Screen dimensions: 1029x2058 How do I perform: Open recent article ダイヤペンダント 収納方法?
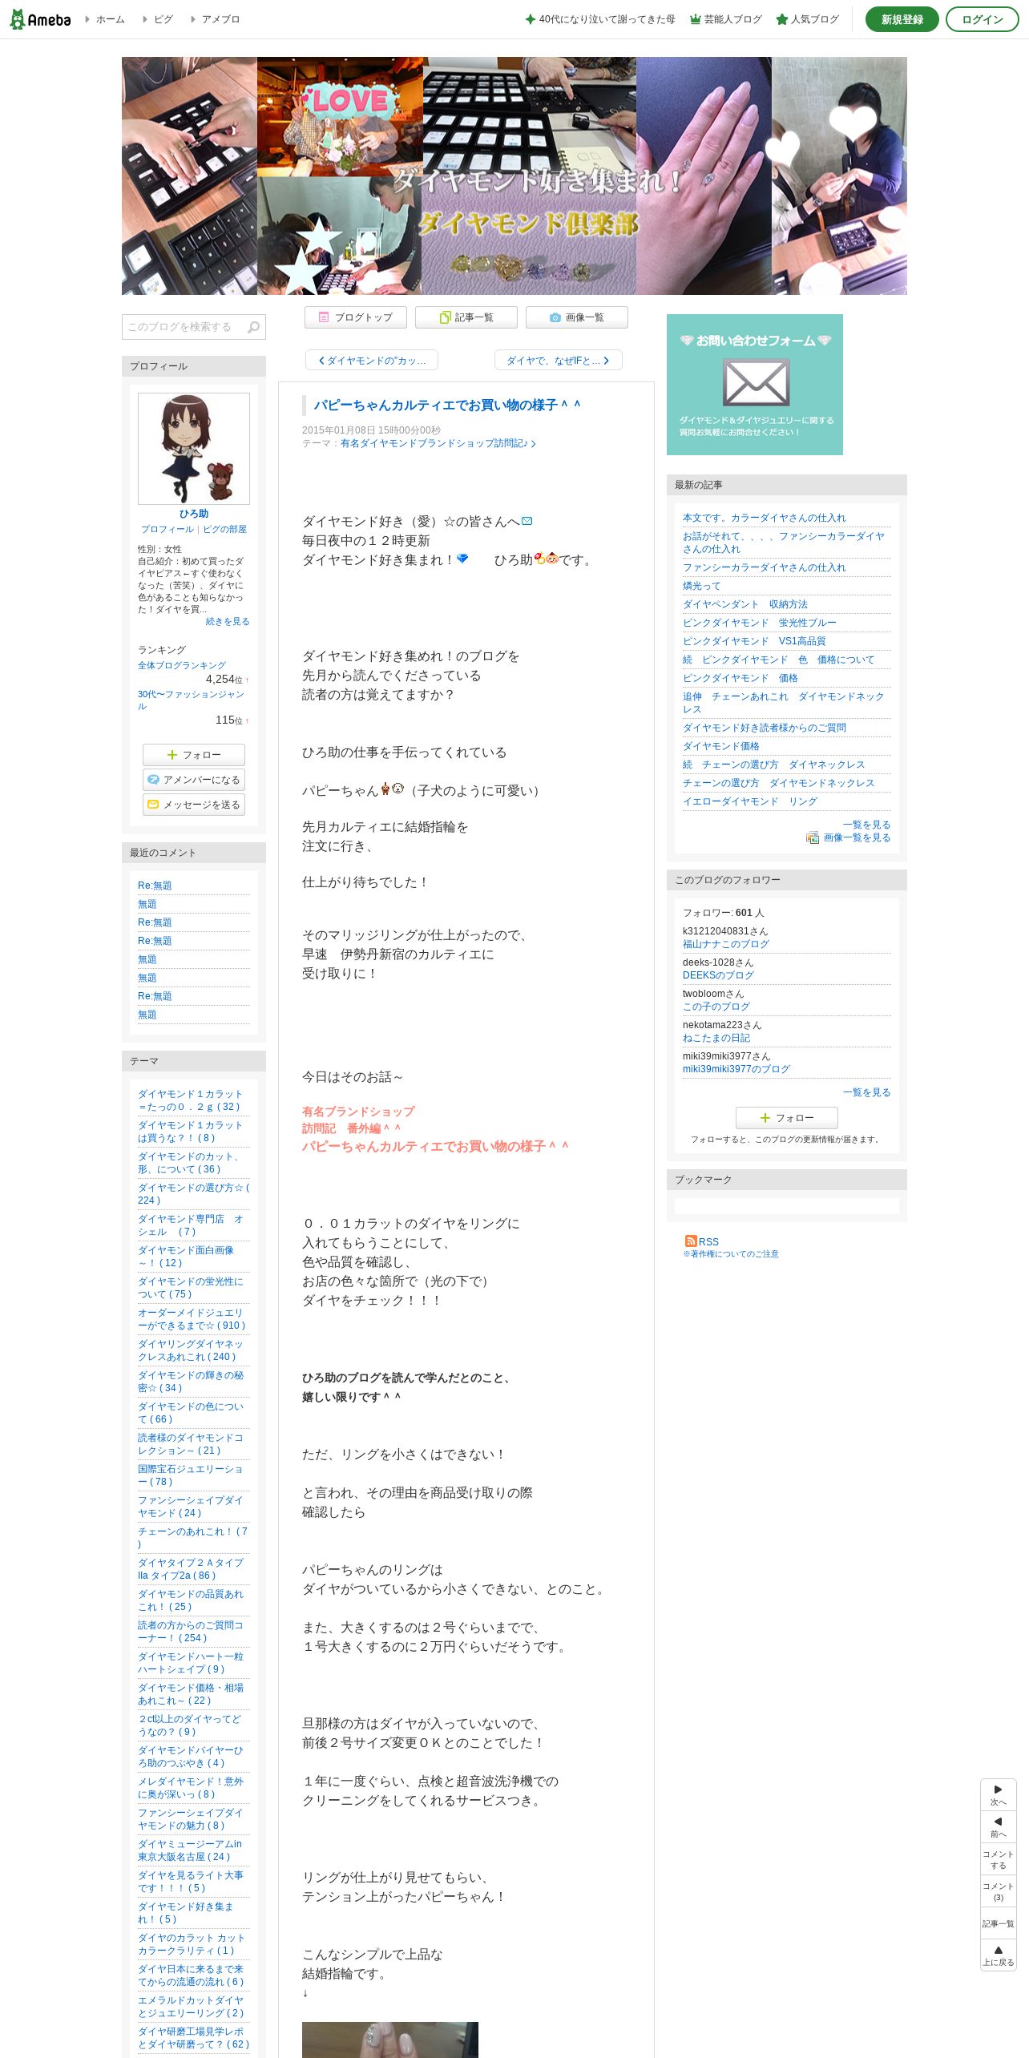745,604
